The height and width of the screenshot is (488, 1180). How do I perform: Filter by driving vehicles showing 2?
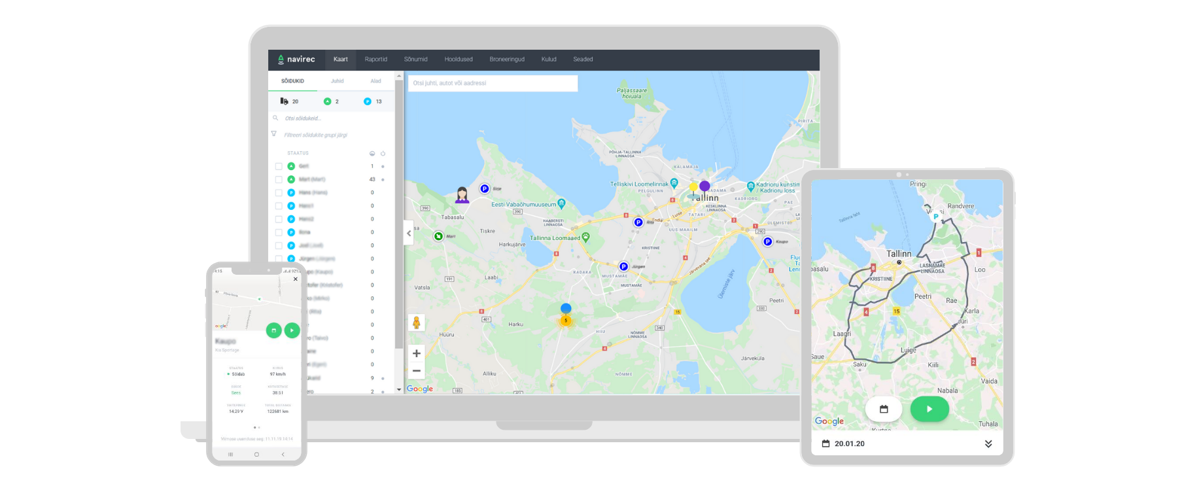(332, 101)
